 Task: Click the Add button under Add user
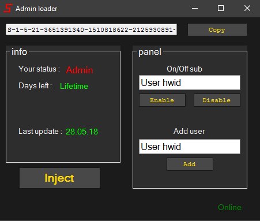click(x=190, y=164)
